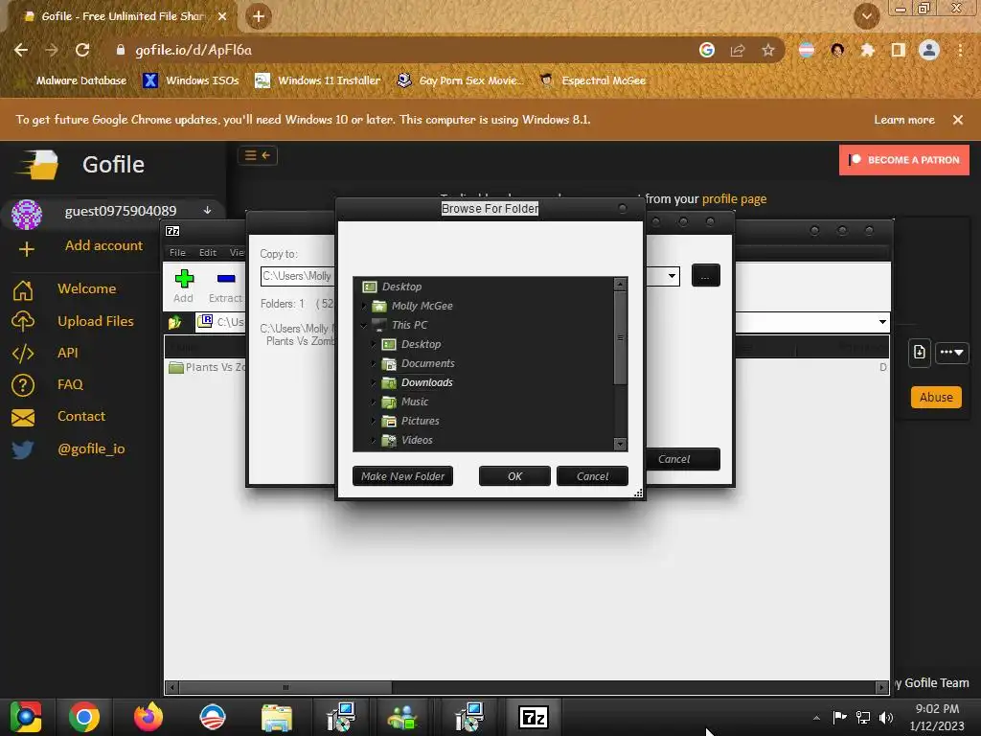Click 7-Zip horizontal scrollbar right arrow
981x736 pixels.
point(882,687)
